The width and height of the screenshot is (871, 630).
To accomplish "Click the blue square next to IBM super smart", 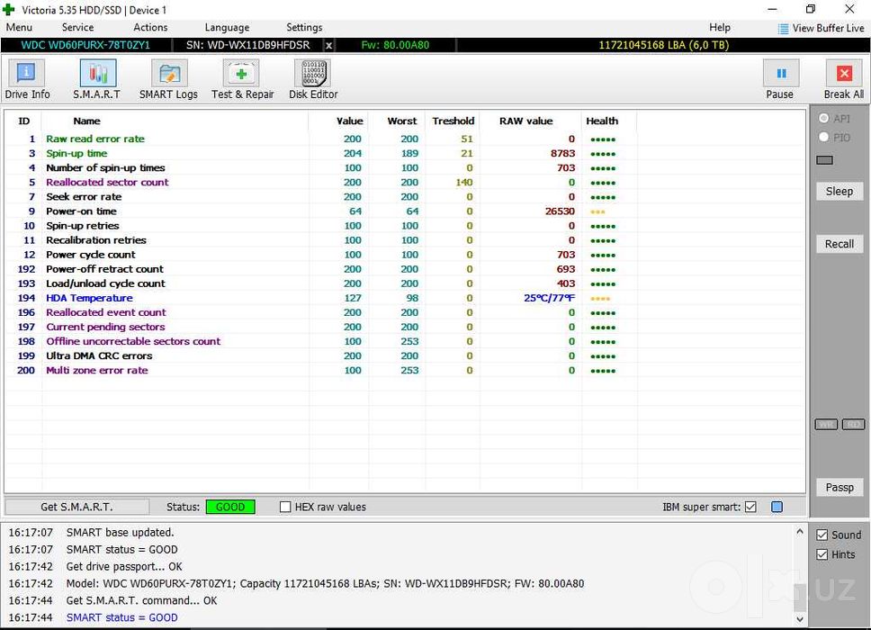I will (x=777, y=507).
